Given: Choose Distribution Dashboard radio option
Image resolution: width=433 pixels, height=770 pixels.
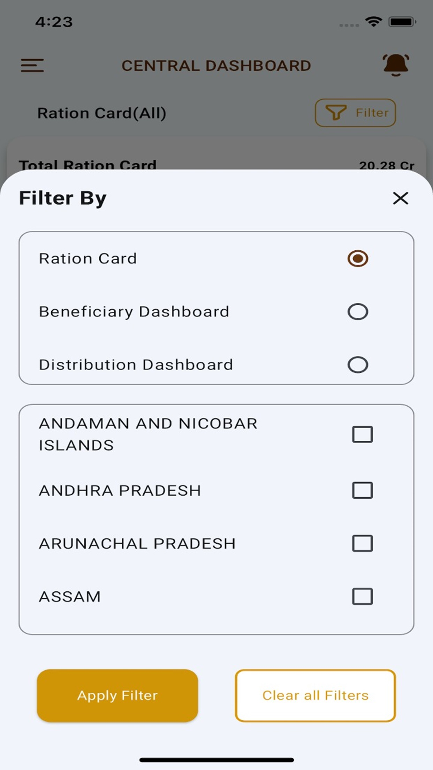Looking at the screenshot, I should click(x=358, y=365).
